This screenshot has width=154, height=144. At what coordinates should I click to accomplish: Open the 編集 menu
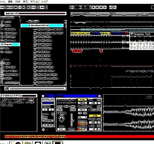(x=10, y=2)
